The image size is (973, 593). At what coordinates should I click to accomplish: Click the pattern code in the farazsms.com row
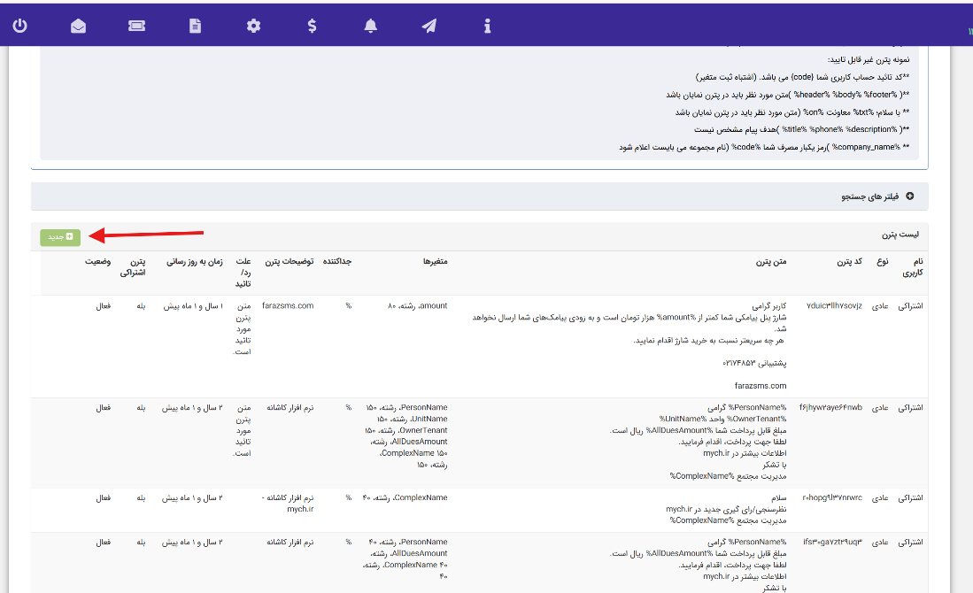tap(834, 306)
